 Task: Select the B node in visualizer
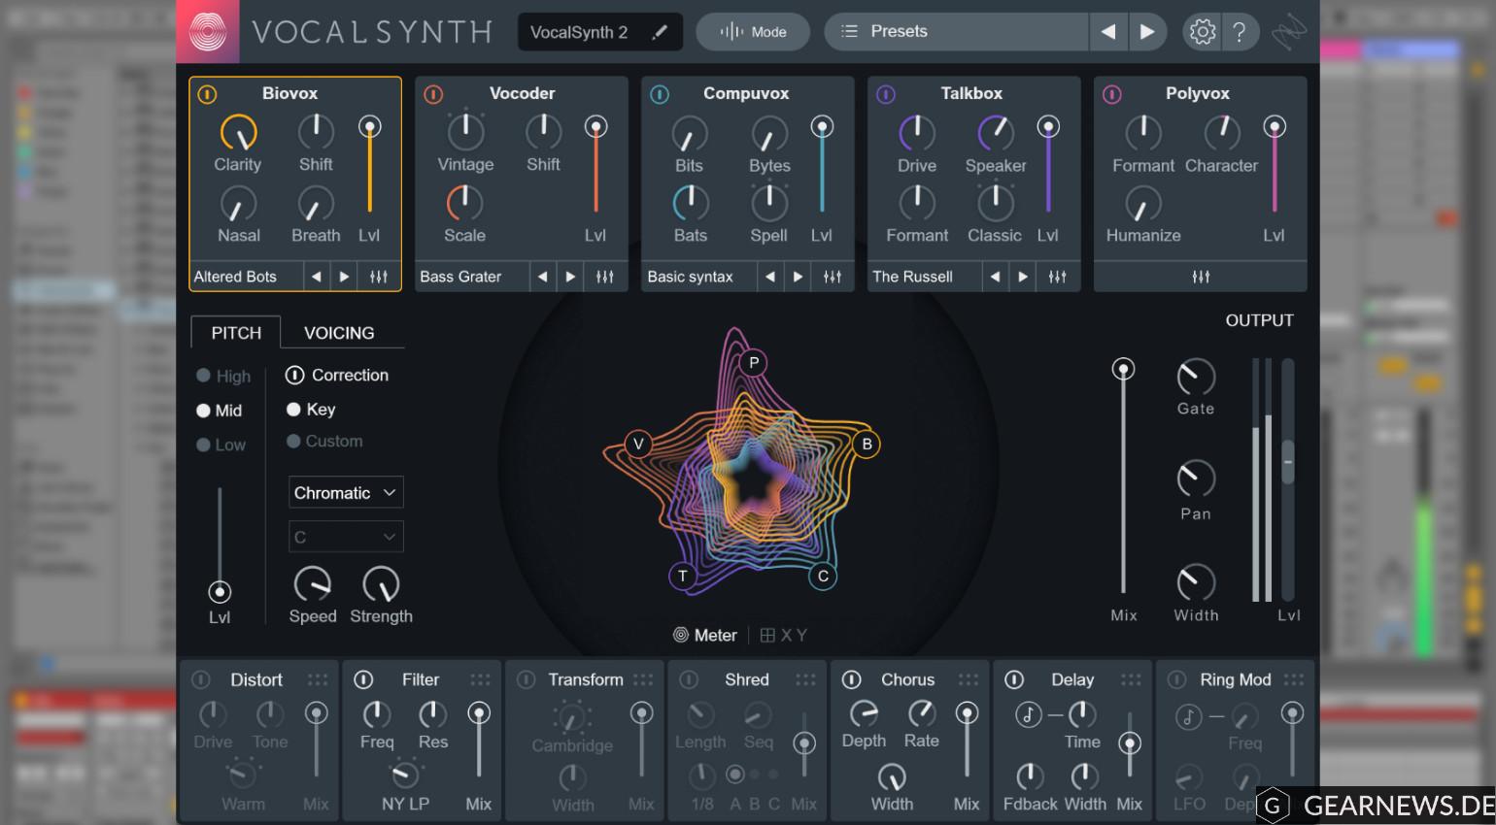(867, 445)
